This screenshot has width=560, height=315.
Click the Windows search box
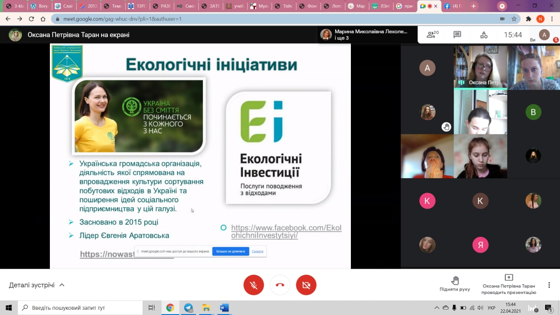click(x=80, y=308)
